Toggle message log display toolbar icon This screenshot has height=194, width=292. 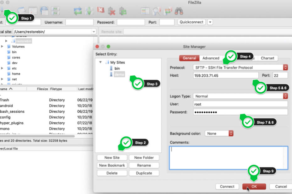[22, 11]
